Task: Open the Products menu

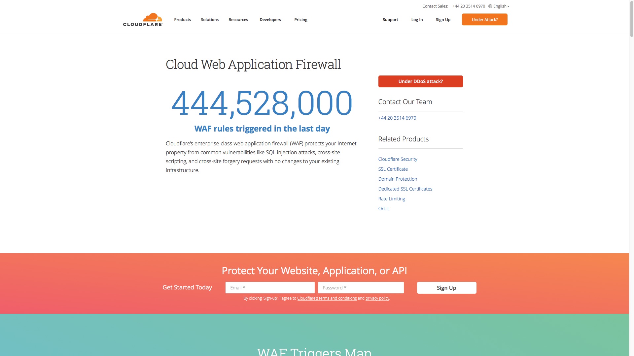Action: tap(182, 20)
